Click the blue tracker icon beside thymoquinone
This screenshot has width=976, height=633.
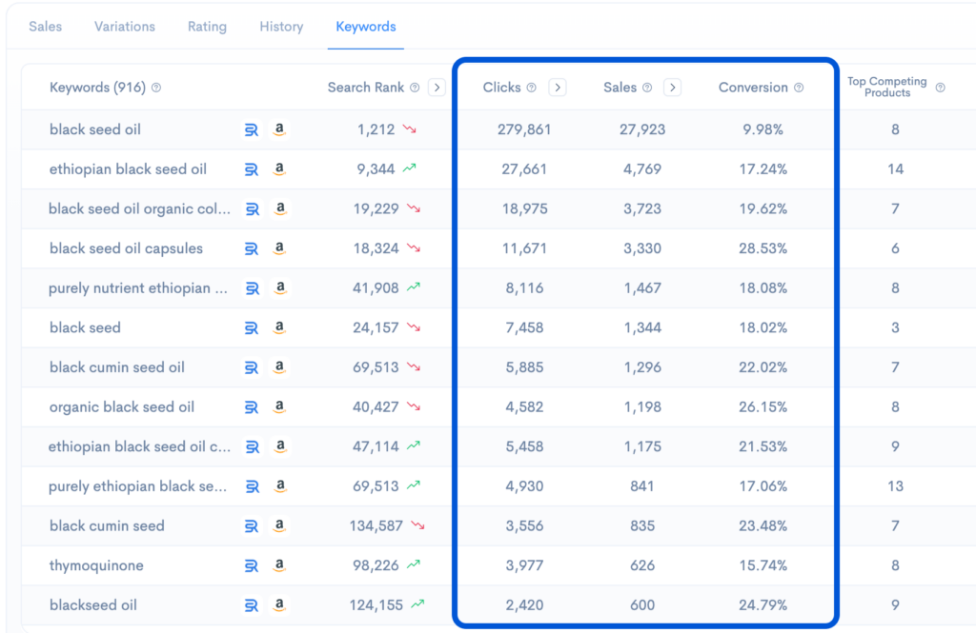click(x=250, y=565)
